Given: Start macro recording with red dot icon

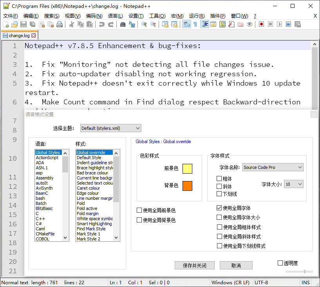Looking at the screenshot, I should tap(261, 25).
